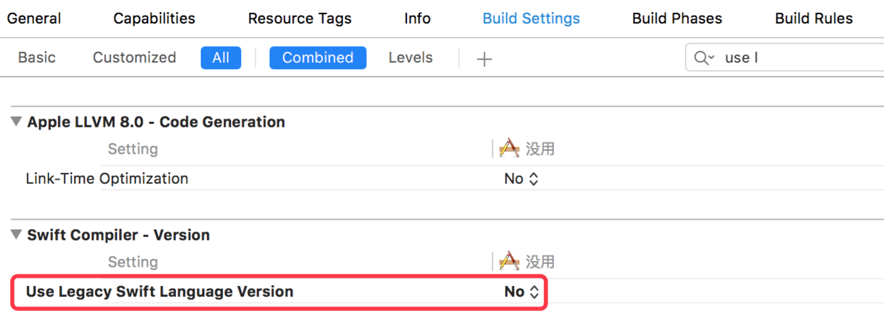Viewport: 884px width, 323px height.
Task: Switch to Combined view mode
Action: pyautogui.click(x=317, y=58)
